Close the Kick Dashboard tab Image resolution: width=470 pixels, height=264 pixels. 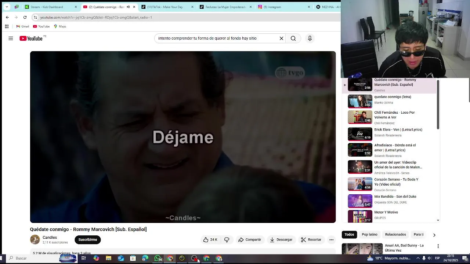tap(76, 7)
